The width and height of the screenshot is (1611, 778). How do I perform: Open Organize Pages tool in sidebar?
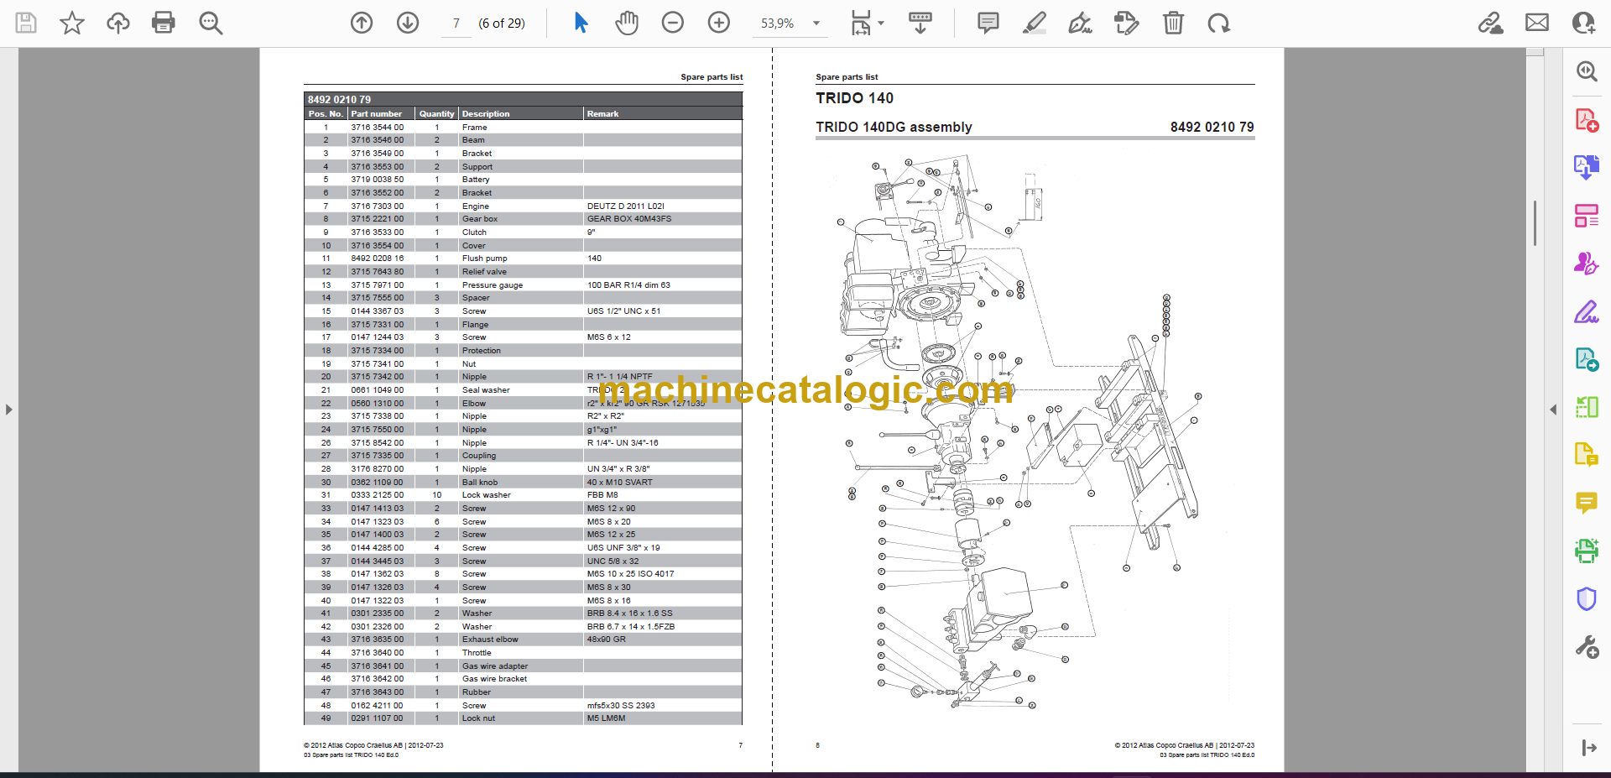(1587, 216)
